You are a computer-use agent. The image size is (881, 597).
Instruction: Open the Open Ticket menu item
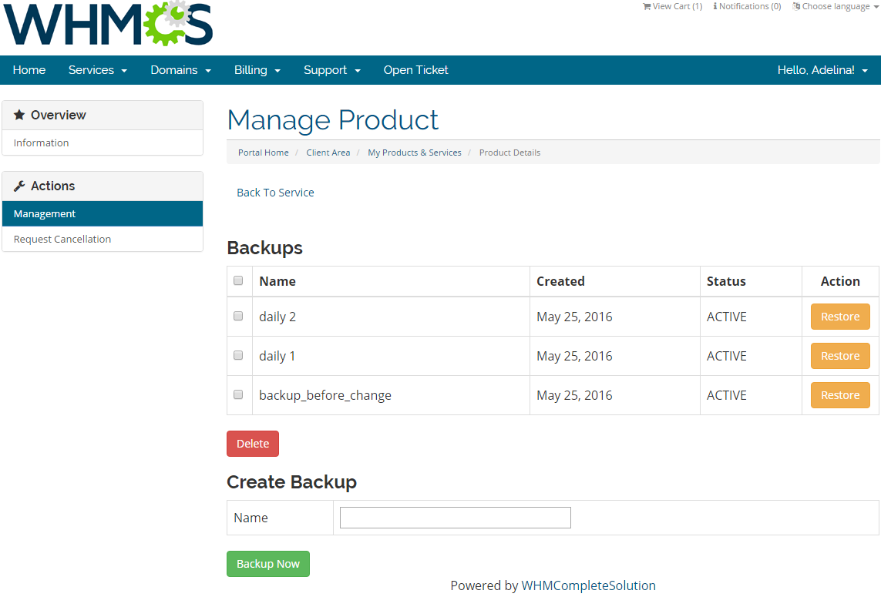point(415,70)
